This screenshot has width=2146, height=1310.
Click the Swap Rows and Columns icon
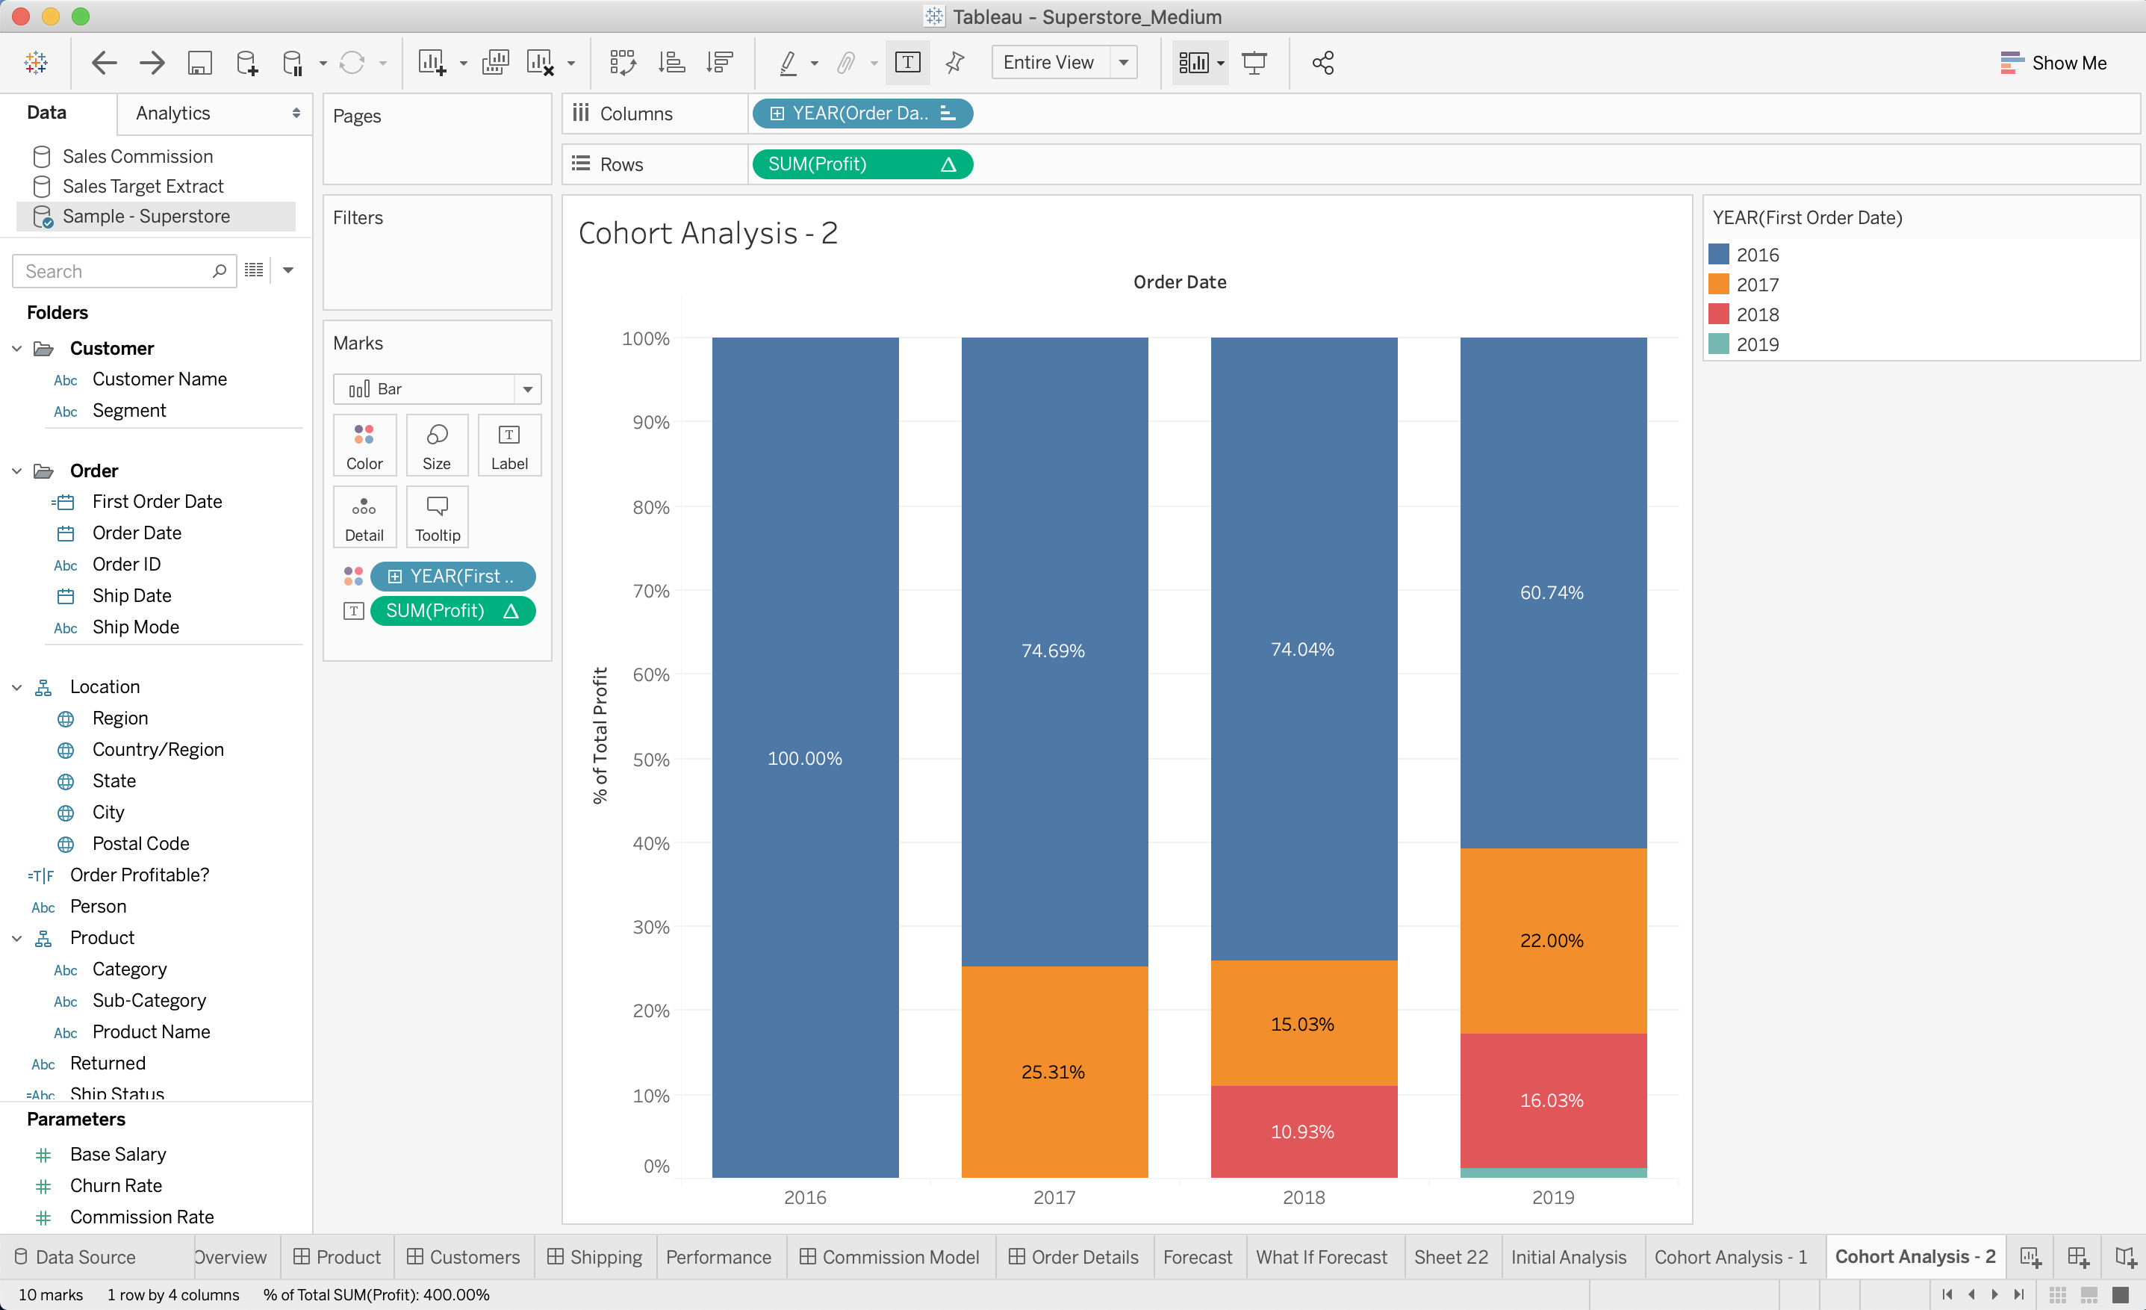(623, 63)
